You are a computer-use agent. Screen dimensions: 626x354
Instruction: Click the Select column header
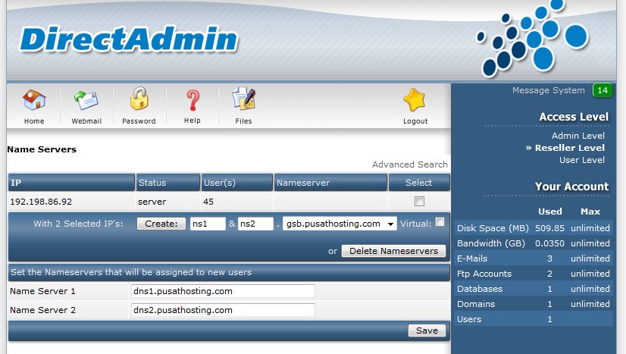tap(419, 183)
